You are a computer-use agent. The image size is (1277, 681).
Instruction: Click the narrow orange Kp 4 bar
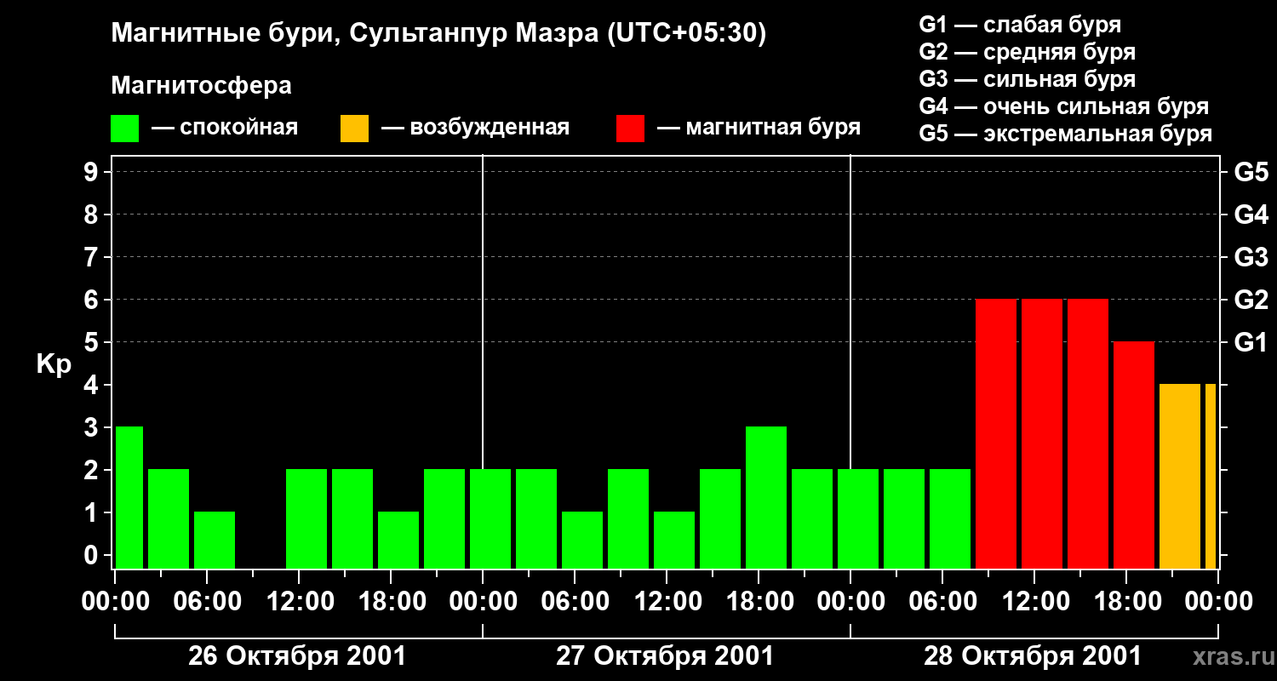1211,476
